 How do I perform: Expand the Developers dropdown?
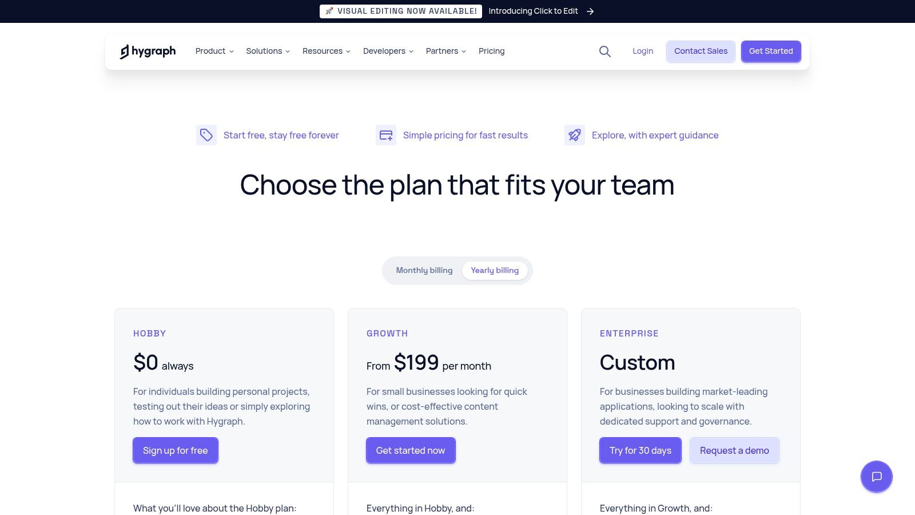tap(388, 51)
